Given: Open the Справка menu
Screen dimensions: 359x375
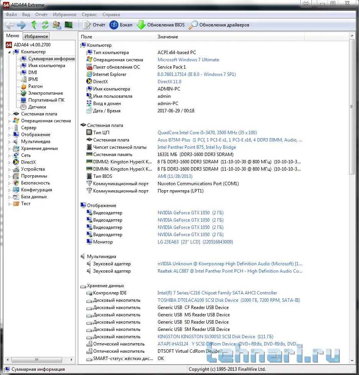Looking at the screenshot, I should point(111,15).
